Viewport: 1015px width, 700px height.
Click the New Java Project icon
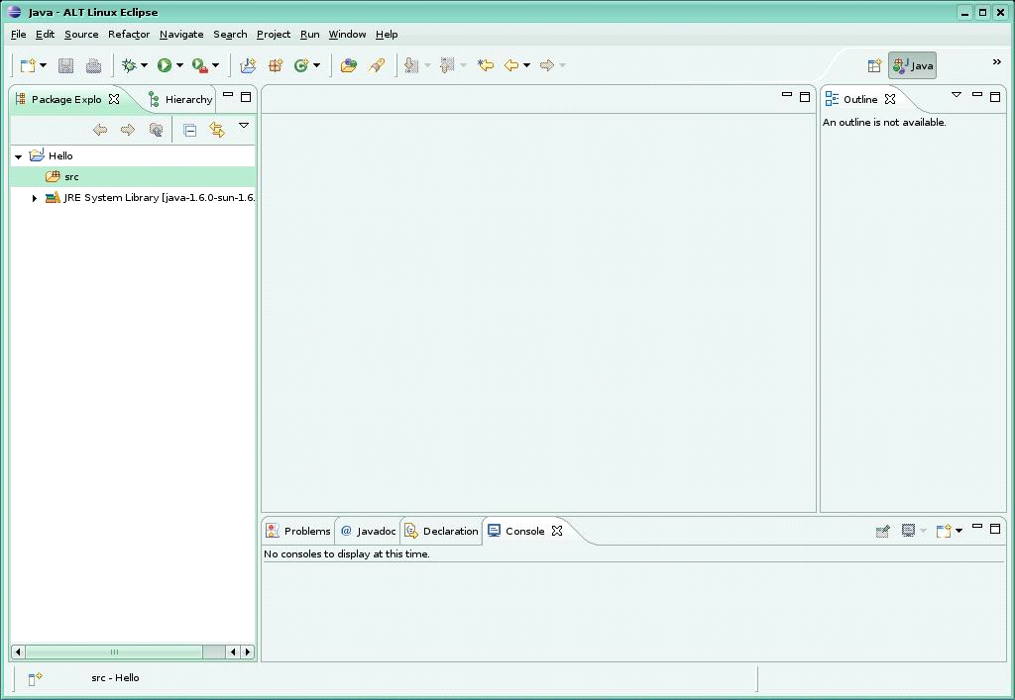248,65
